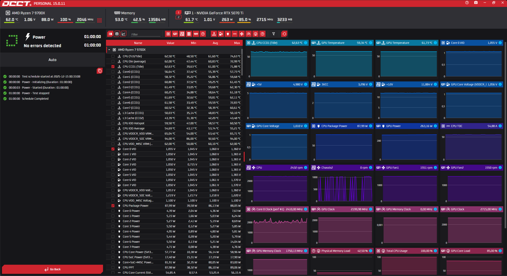Toggle the power plug sensor filter
The height and width of the screenshot is (276, 507).
[228, 34]
